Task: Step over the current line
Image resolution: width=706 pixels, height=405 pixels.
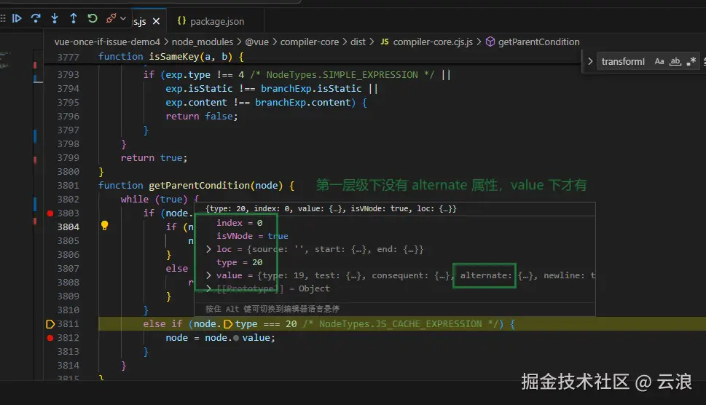Action: click(36, 18)
